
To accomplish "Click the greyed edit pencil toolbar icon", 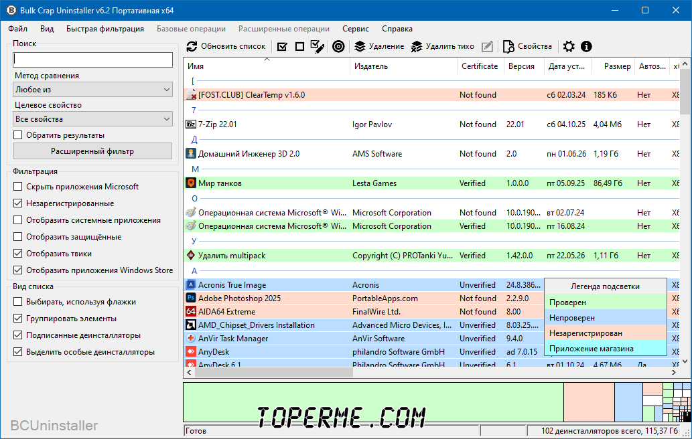I will [x=487, y=46].
